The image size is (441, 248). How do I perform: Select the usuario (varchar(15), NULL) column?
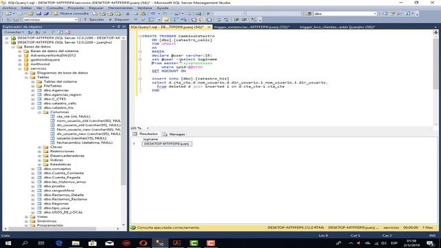(81, 138)
